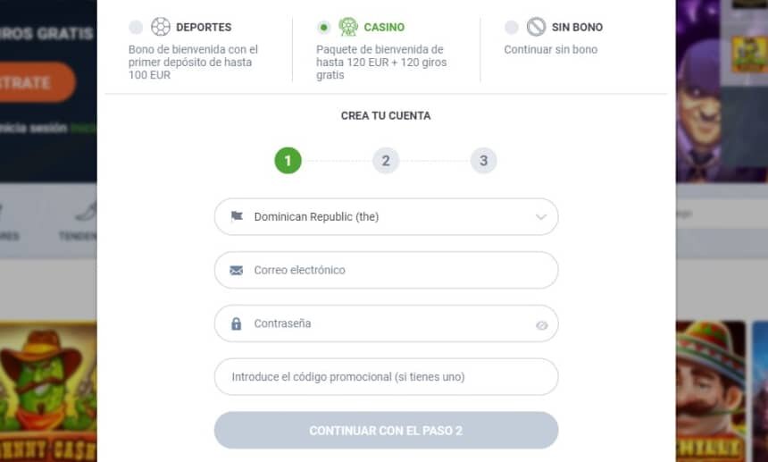Click into the Contraseña password field
This screenshot has height=462, width=768.
(x=384, y=323)
